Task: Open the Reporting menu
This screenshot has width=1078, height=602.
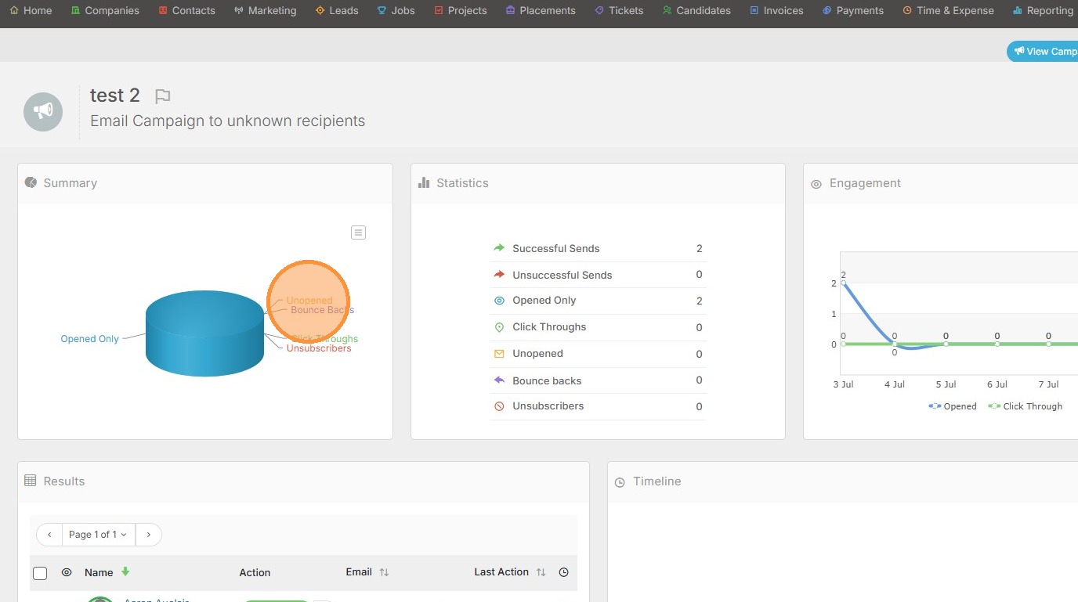Action: coord(1043,10)
